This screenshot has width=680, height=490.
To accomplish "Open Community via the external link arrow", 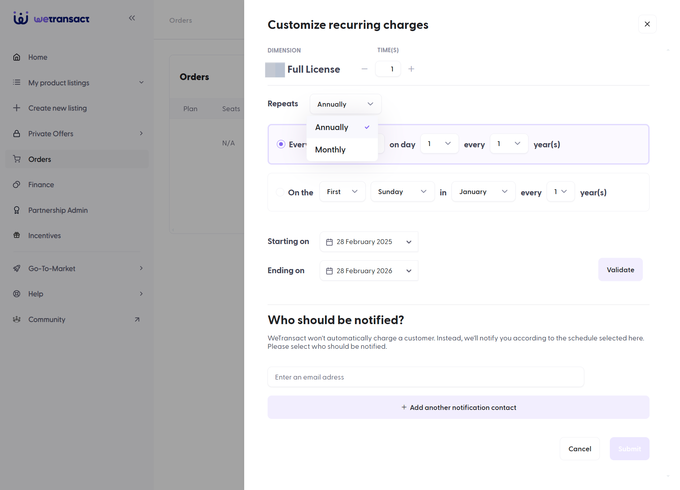I will pyautogui.click(x=137, y=319).
